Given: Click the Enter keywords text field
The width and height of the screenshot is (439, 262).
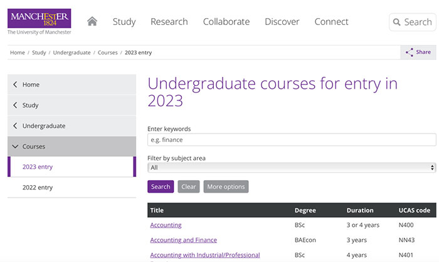Looking at the screenshot, I should (292, 140).
